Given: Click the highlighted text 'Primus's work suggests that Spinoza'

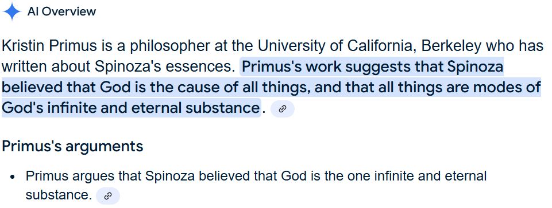Looking at the screenshot, I should (372, 66).
